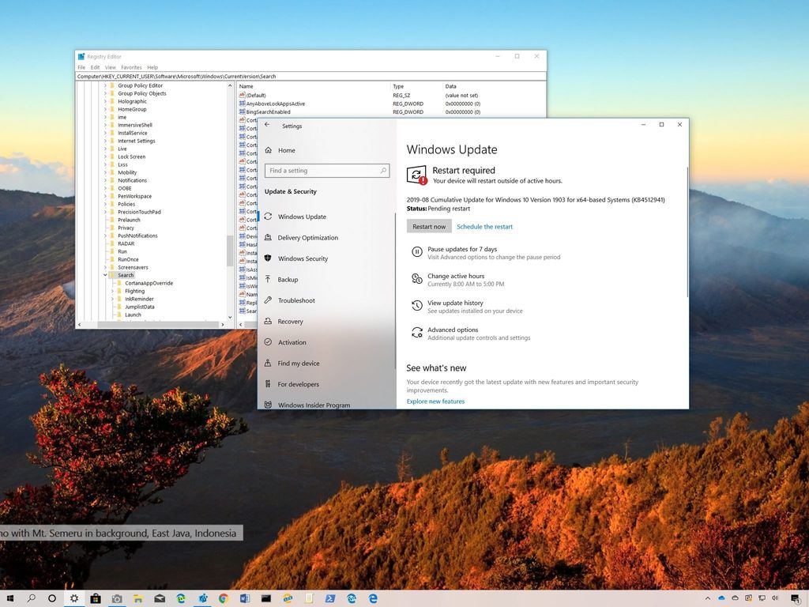Image resolution: width=809 pixels, height=607 pixels.
Task: Expand the Lock Screen registry key
Action: click(x=105, y=156)
